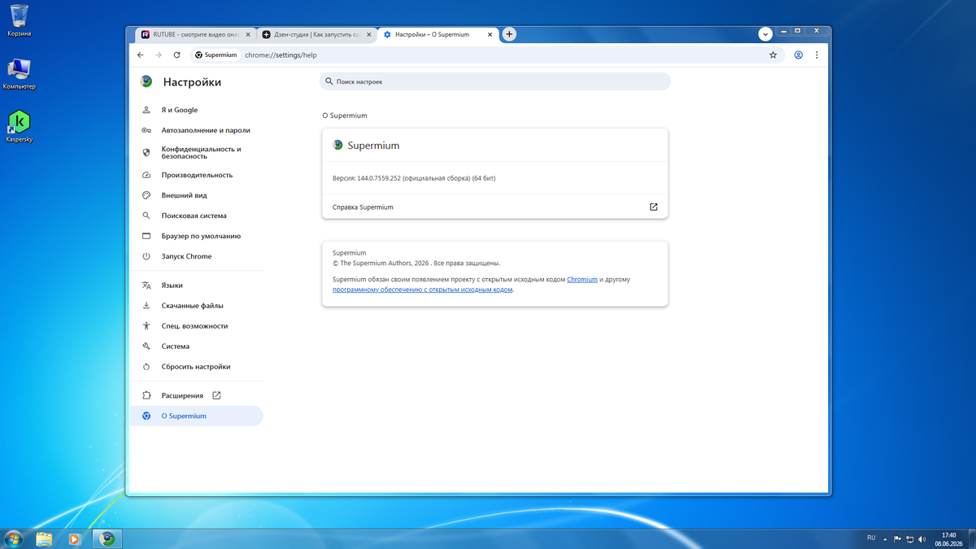Click the browser back arrow

140,55
